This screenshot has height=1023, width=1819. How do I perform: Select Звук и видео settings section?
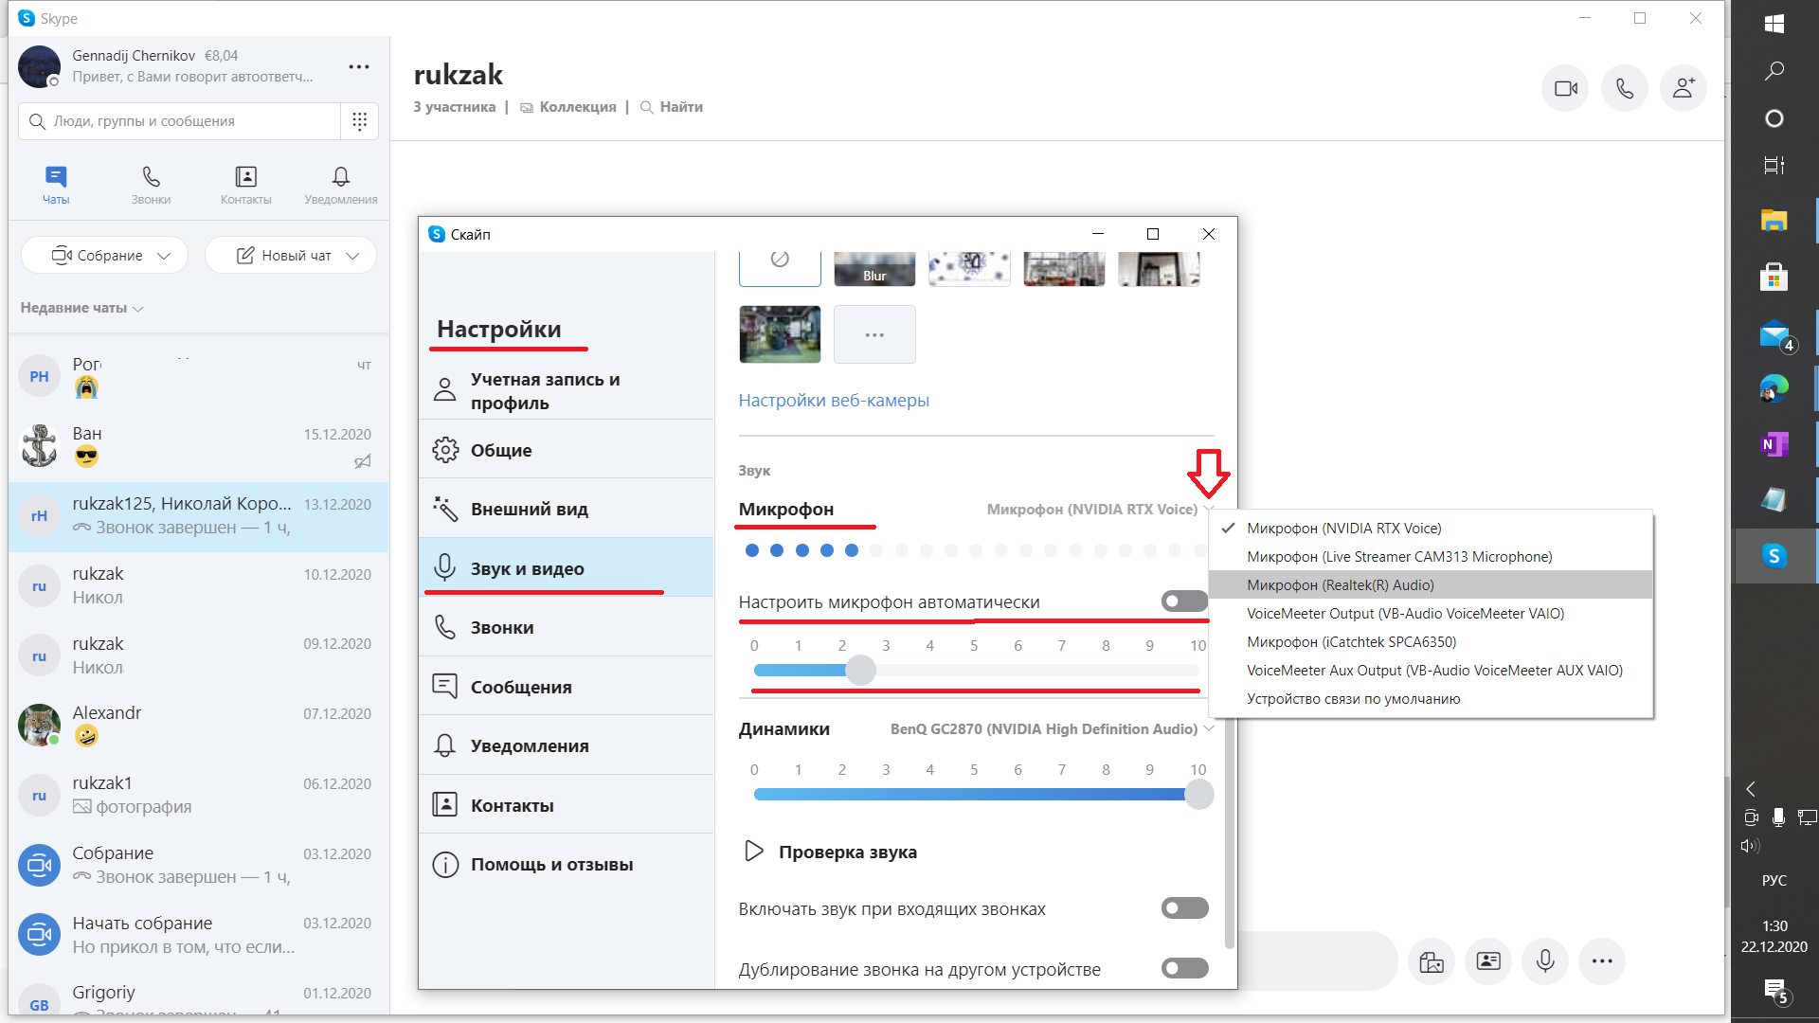coord(567,568)
